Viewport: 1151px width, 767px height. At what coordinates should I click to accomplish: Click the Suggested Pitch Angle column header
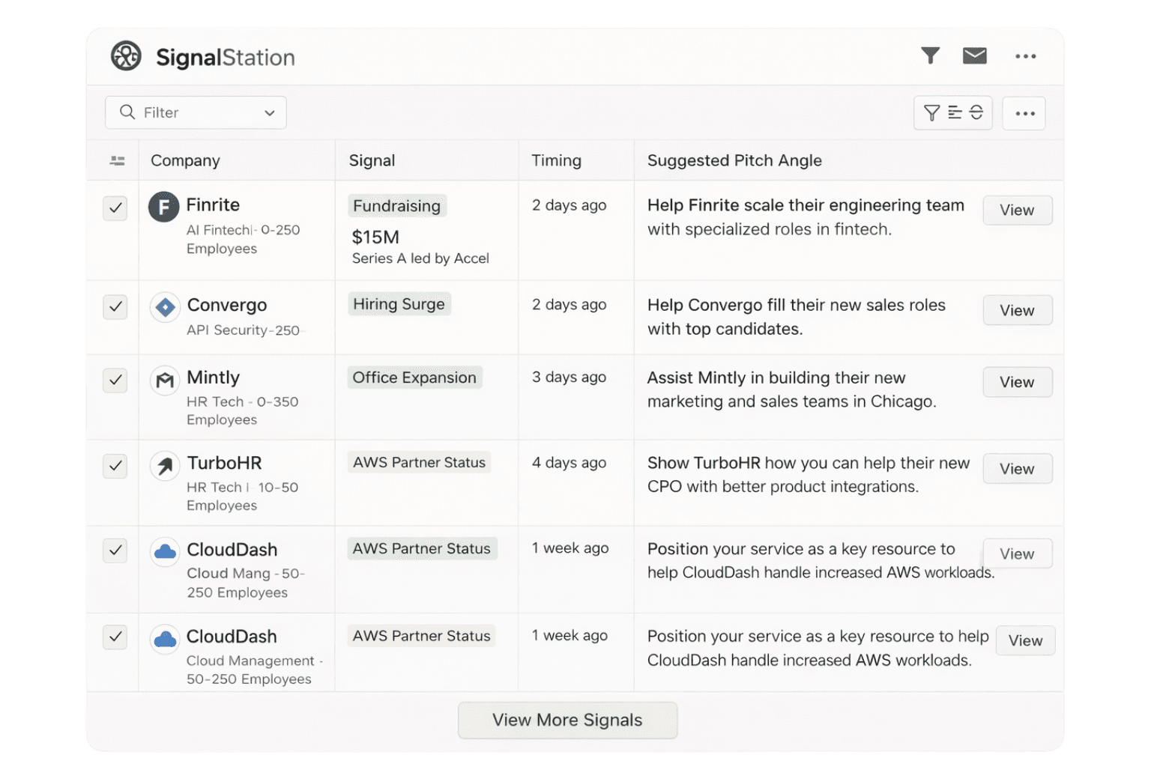click(734, 160)
